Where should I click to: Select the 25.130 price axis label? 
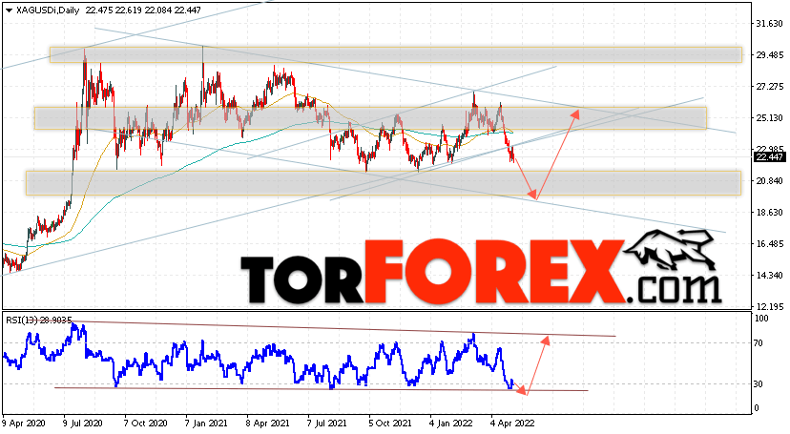tap(769, 118)
